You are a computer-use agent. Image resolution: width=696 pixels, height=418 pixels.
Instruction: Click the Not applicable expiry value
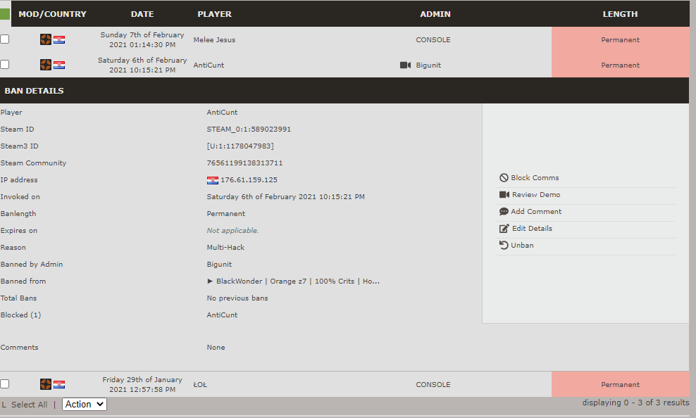click(x=232, y=231)
